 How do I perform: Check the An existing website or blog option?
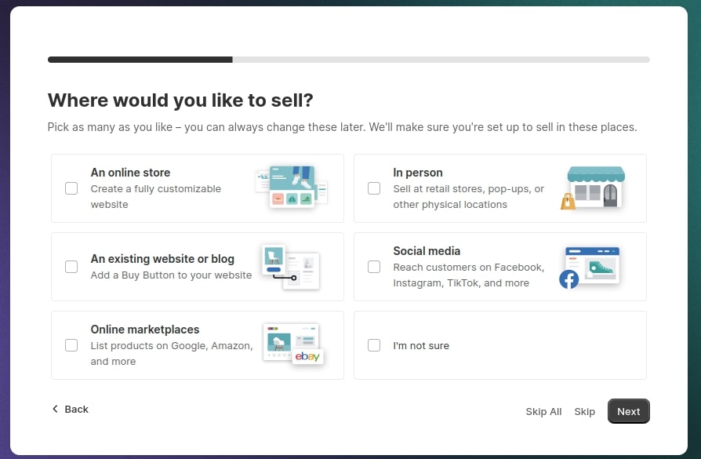click(x=71, y=267)
